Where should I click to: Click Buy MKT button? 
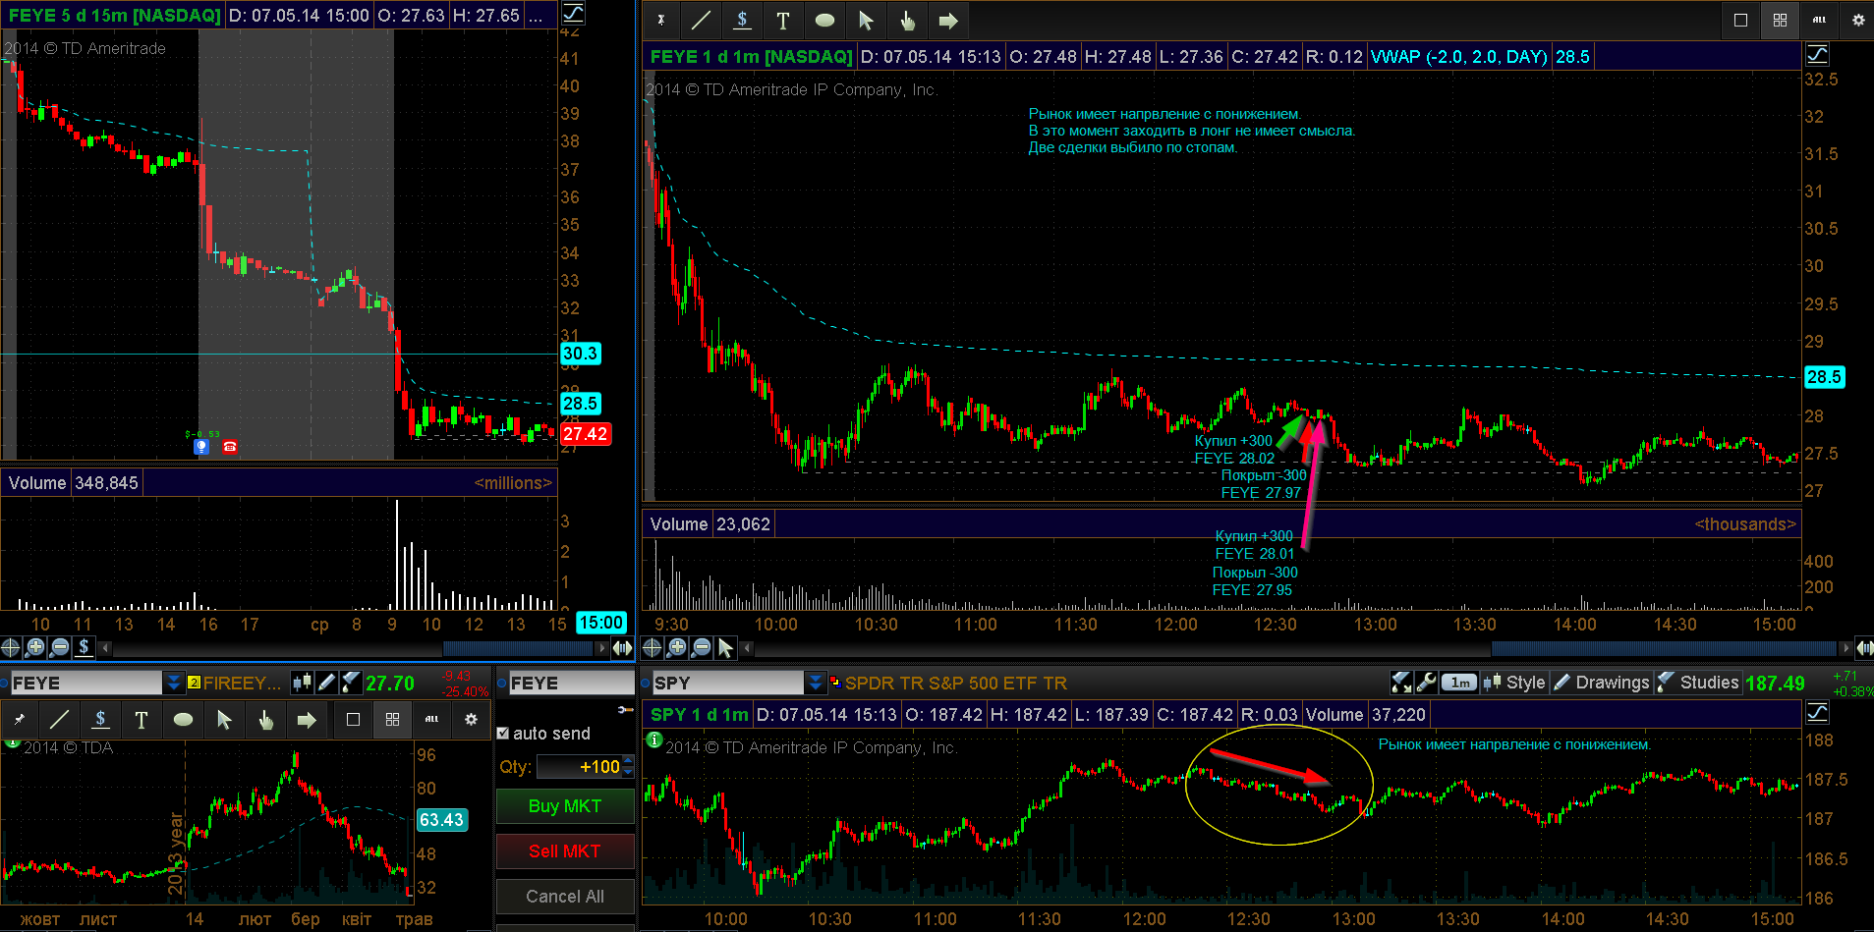coord(565,806)
